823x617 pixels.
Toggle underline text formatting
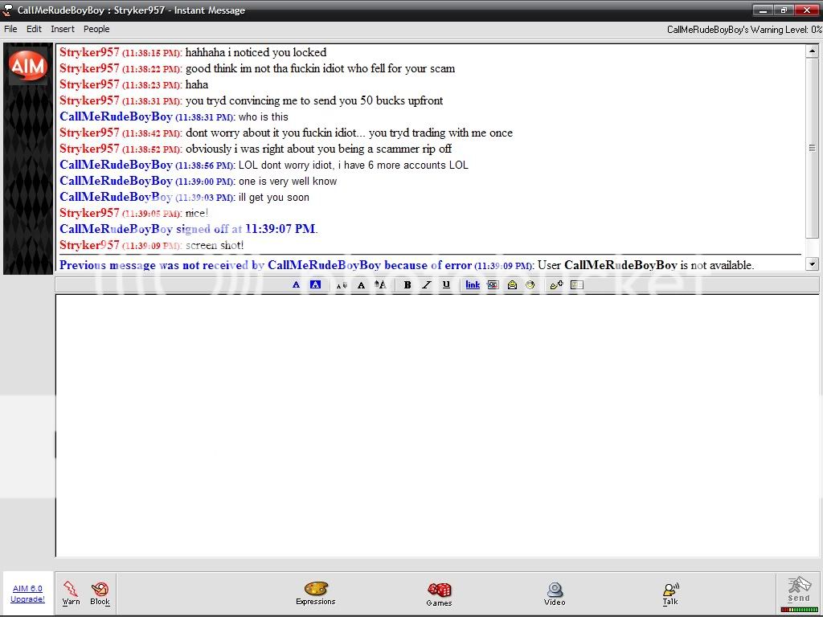click(x=446, y=284)
